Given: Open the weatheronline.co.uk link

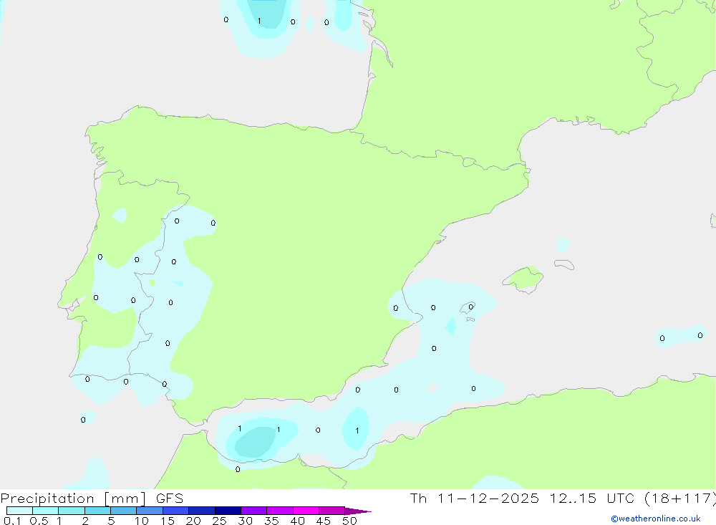Looking at the screenshot, I should pos(656,519).
